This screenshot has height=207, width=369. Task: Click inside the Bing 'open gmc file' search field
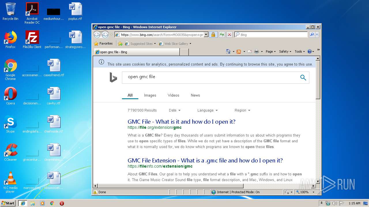(x=210, y=78)
